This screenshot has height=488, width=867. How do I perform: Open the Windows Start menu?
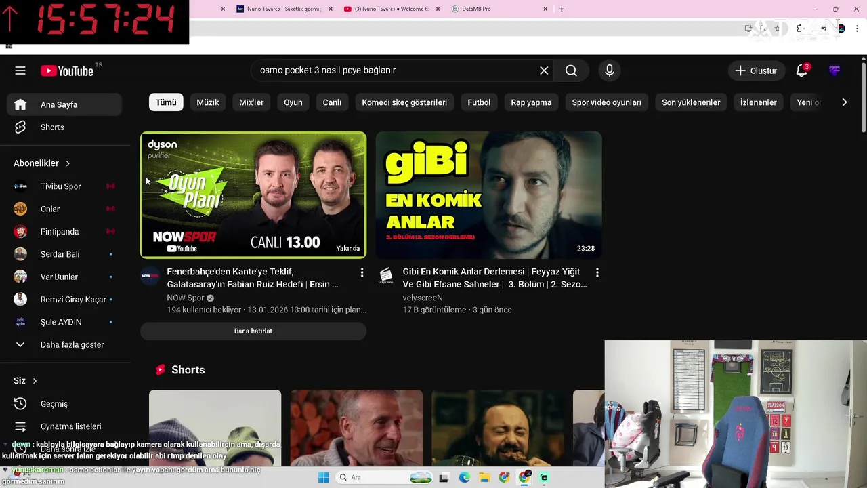coord(324,477)
